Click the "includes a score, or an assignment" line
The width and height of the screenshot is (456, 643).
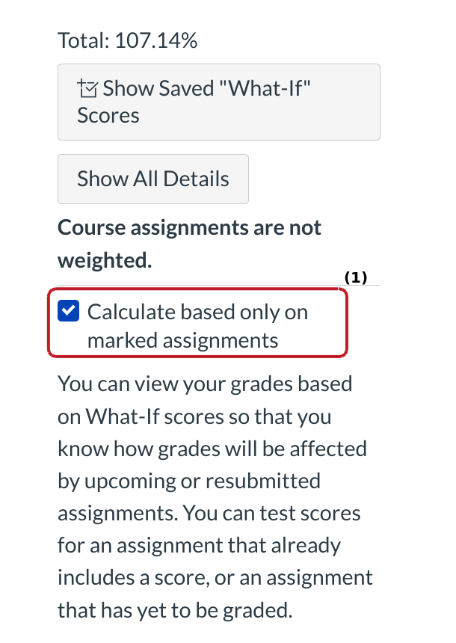tap(215, 578)
